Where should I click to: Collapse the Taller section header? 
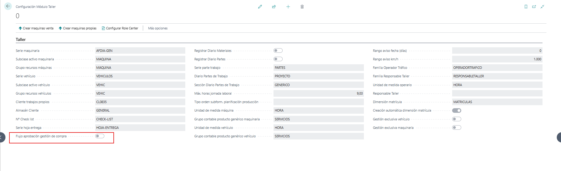[x=21, y=39]
